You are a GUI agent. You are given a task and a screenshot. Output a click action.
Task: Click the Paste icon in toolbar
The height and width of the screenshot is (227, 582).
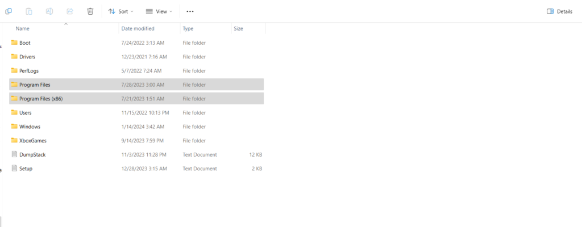[x=29, y=11]
